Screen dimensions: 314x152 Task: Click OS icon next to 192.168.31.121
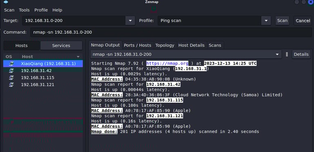click(11, 85)
